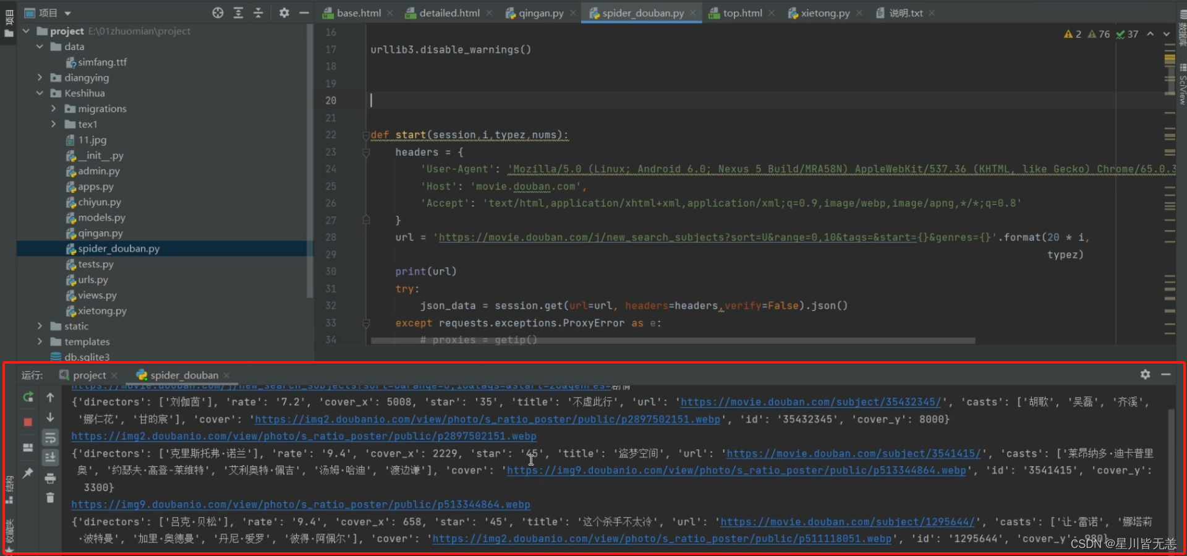Open the movie.douban.com subject 35432345 link

[810, 402]
